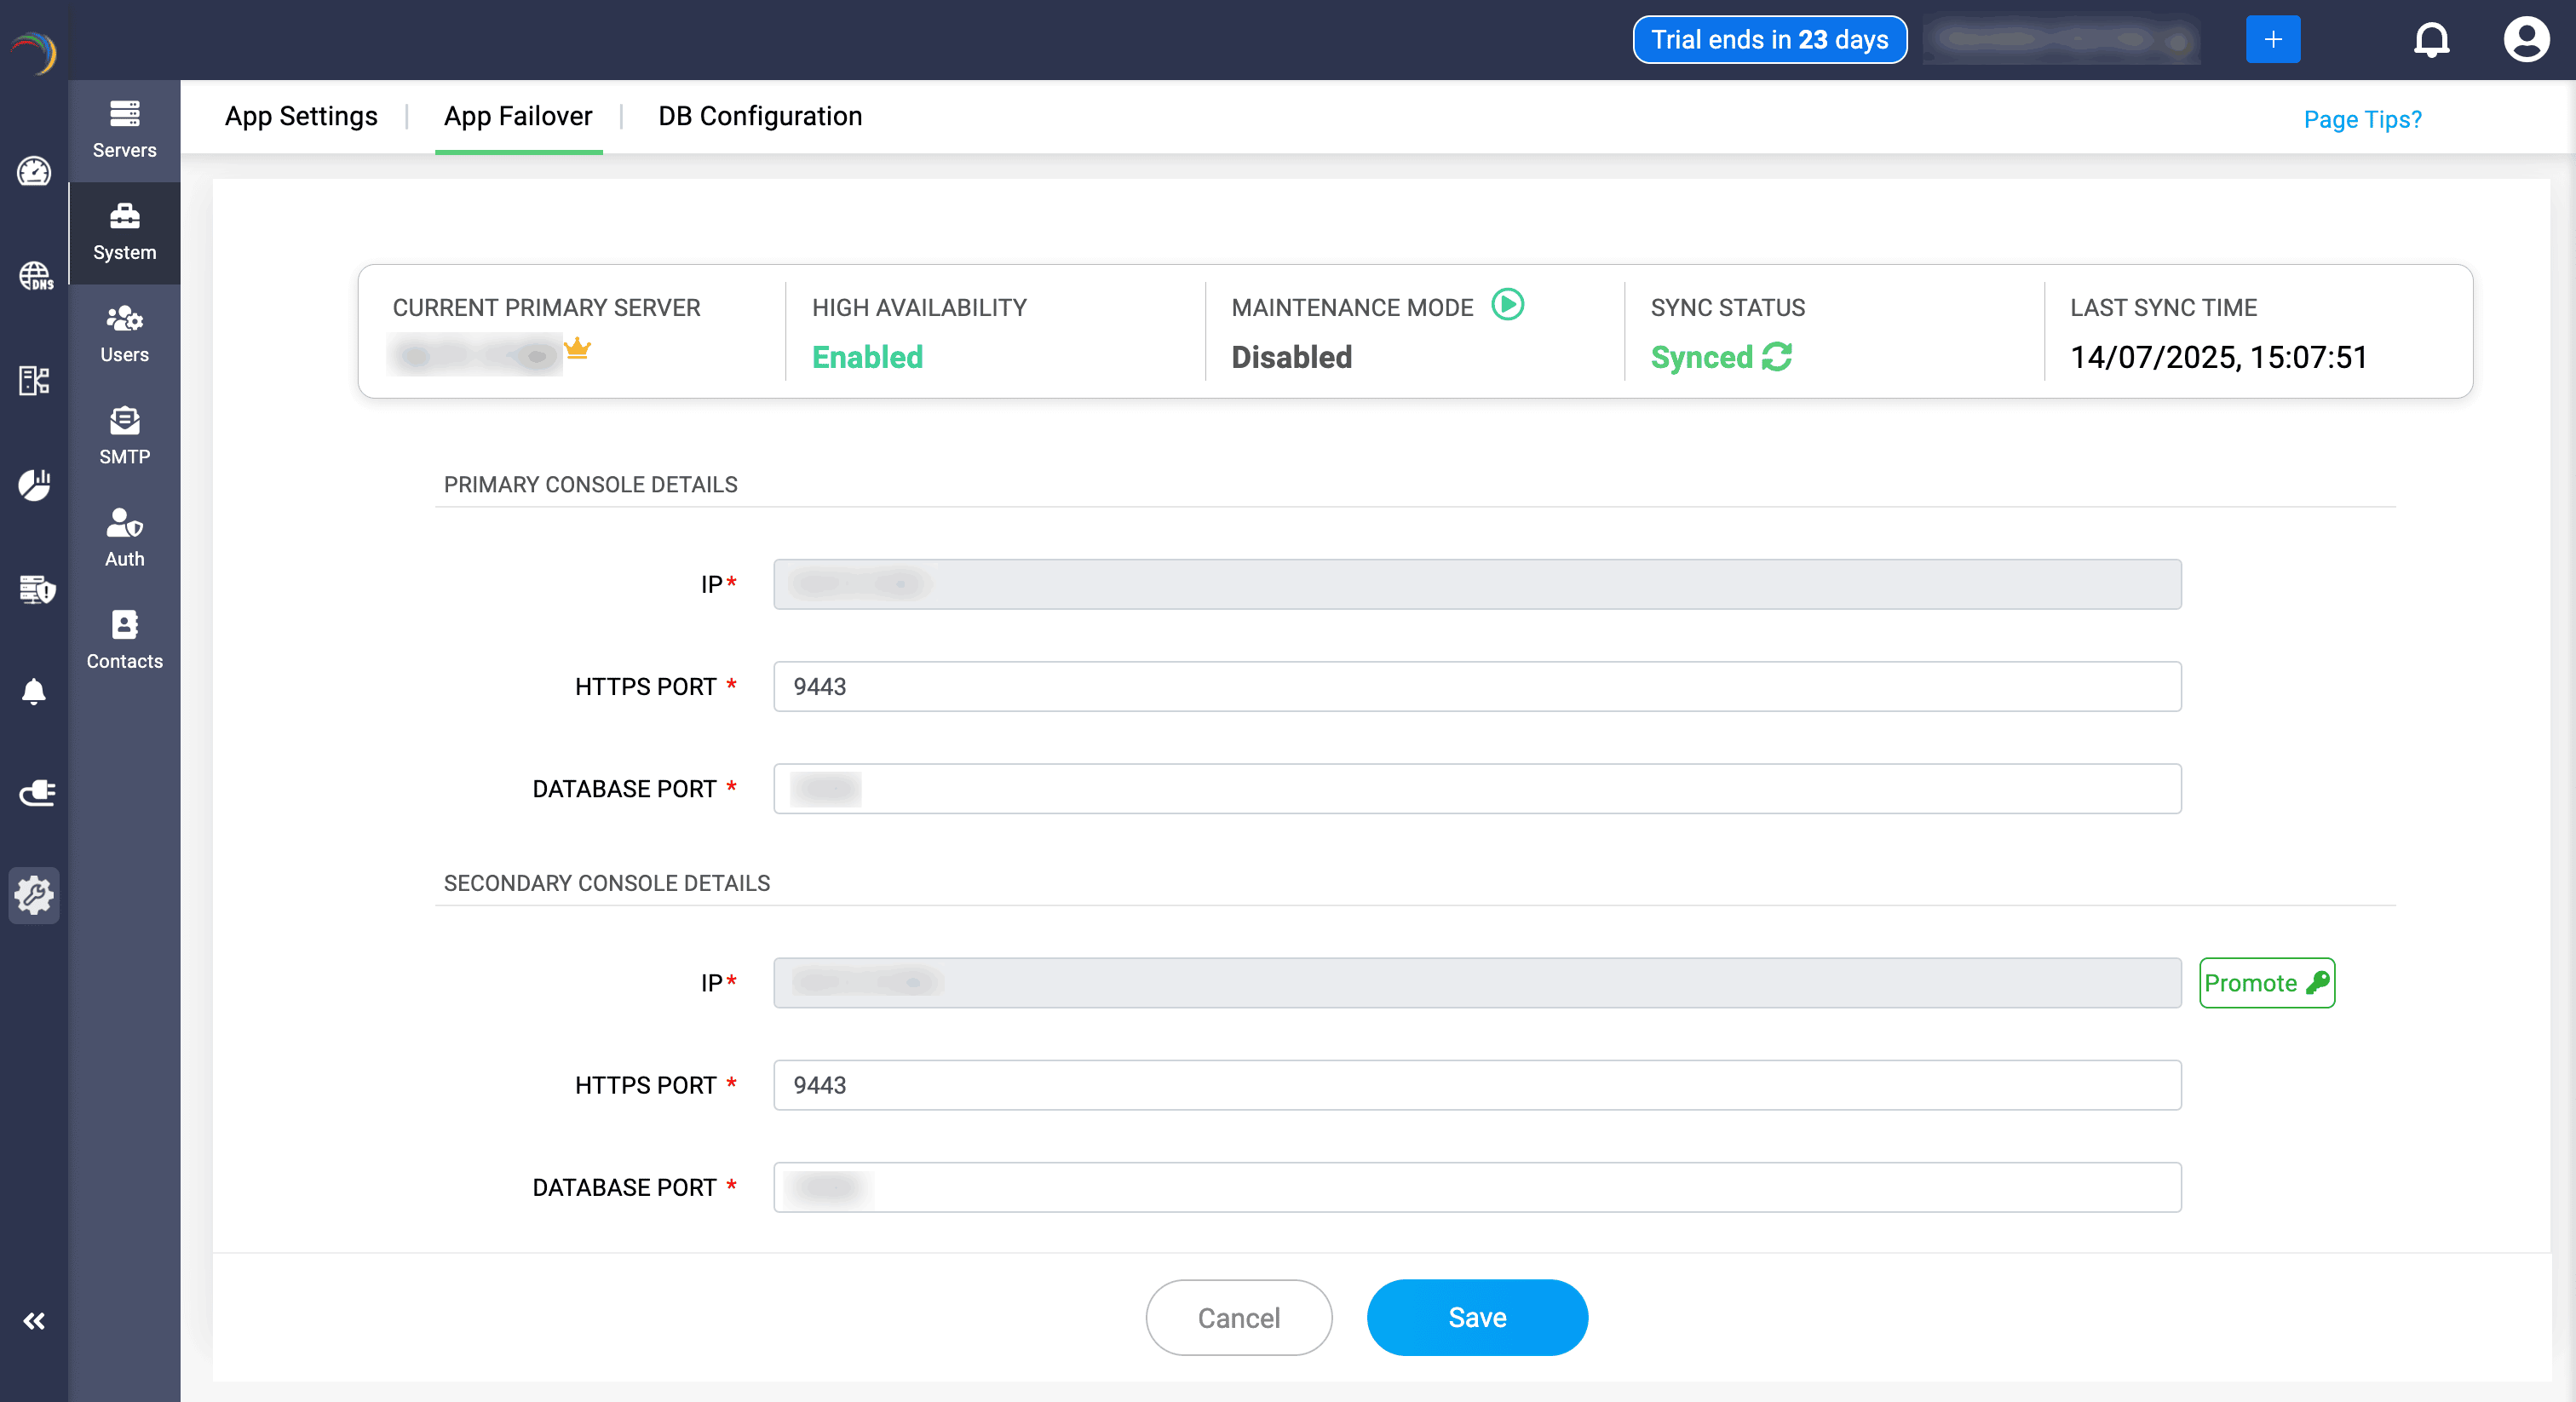The image size is (2576, 1402).
Task: Click the secondary DATABASE PORT field
Action: [1476, 1187]
